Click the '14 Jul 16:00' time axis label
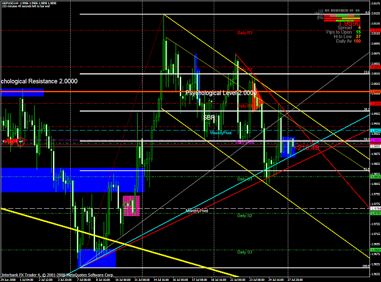Viewport: 381px width, 282px height. coord(162,280)
